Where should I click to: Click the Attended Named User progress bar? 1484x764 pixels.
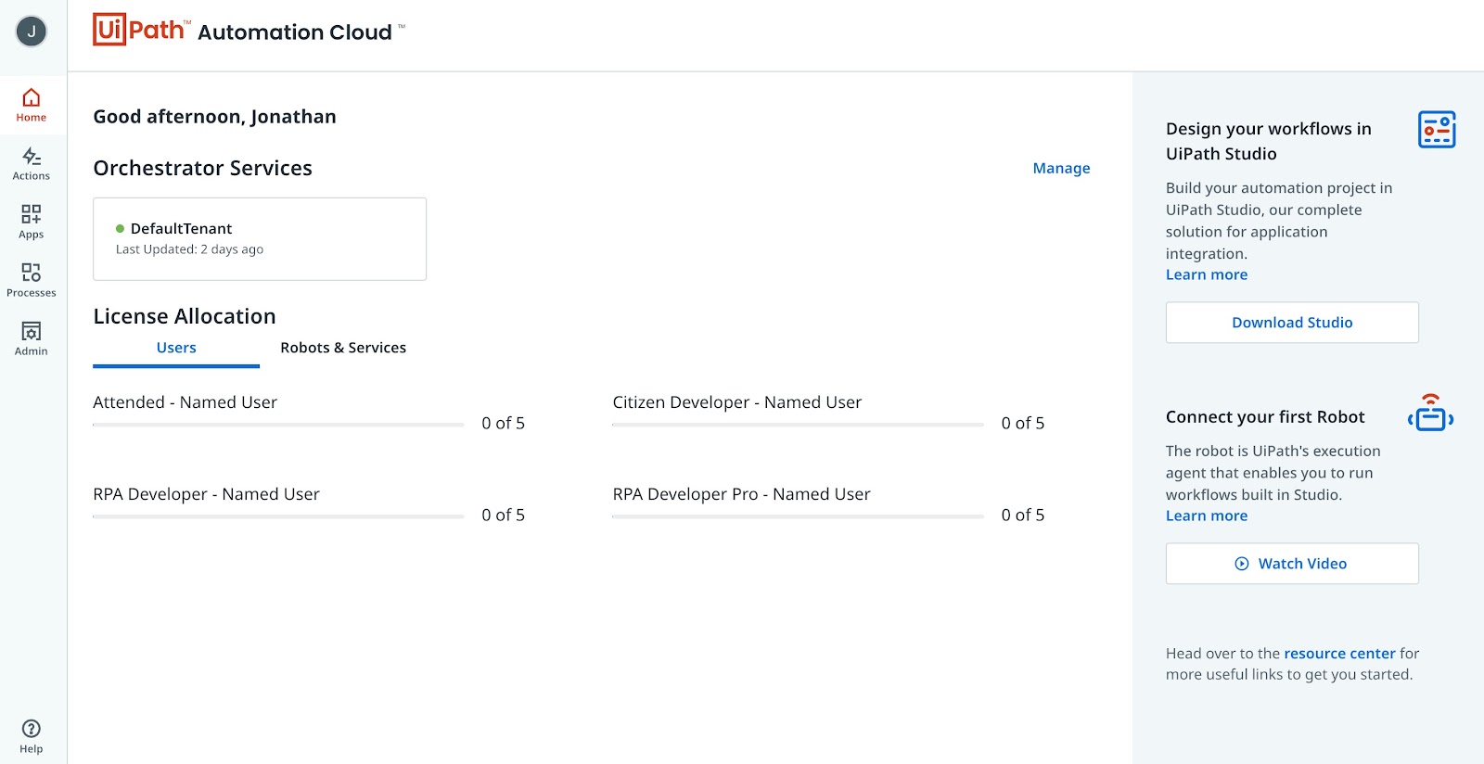point(278,425)
